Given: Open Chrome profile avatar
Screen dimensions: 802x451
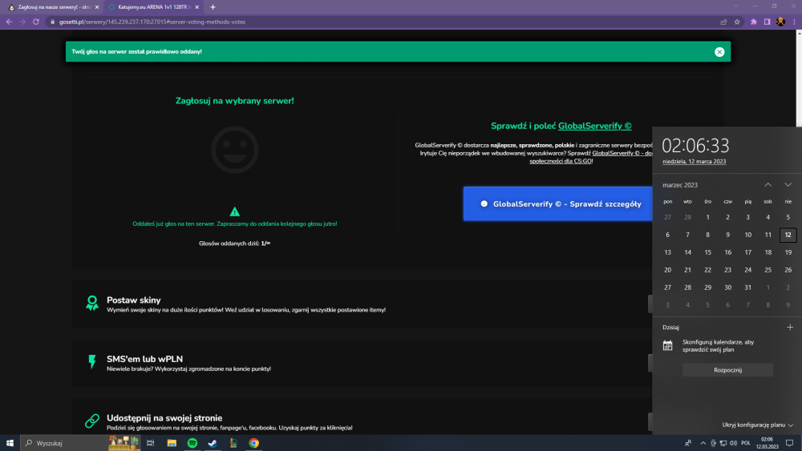Looking at the screenshot, I should click(x=780, y=22).
